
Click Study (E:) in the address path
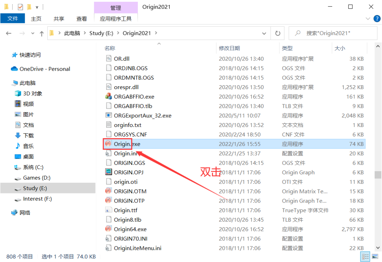pyautogui.click(x=102, y=33)
